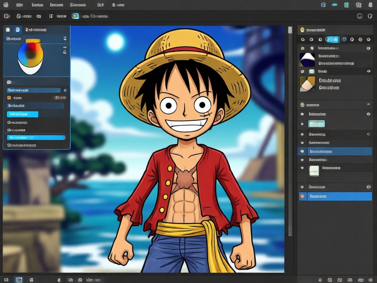This screenshot has width=377, height=283.
Task: Open the yellow straw-hat layer thumbnail in the right panel
Action: tap(307, 84)
